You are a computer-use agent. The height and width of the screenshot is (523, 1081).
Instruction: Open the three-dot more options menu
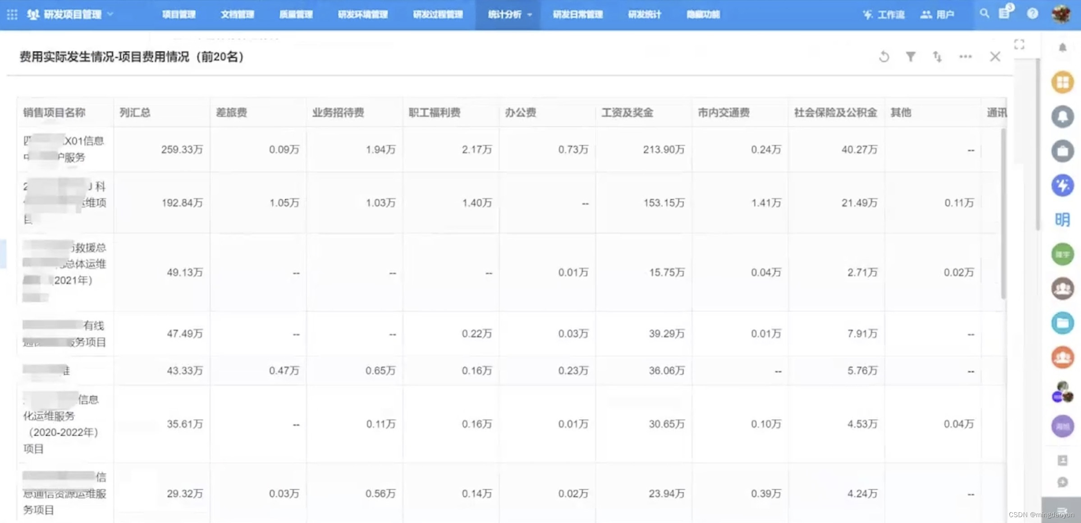click(965, 57)
